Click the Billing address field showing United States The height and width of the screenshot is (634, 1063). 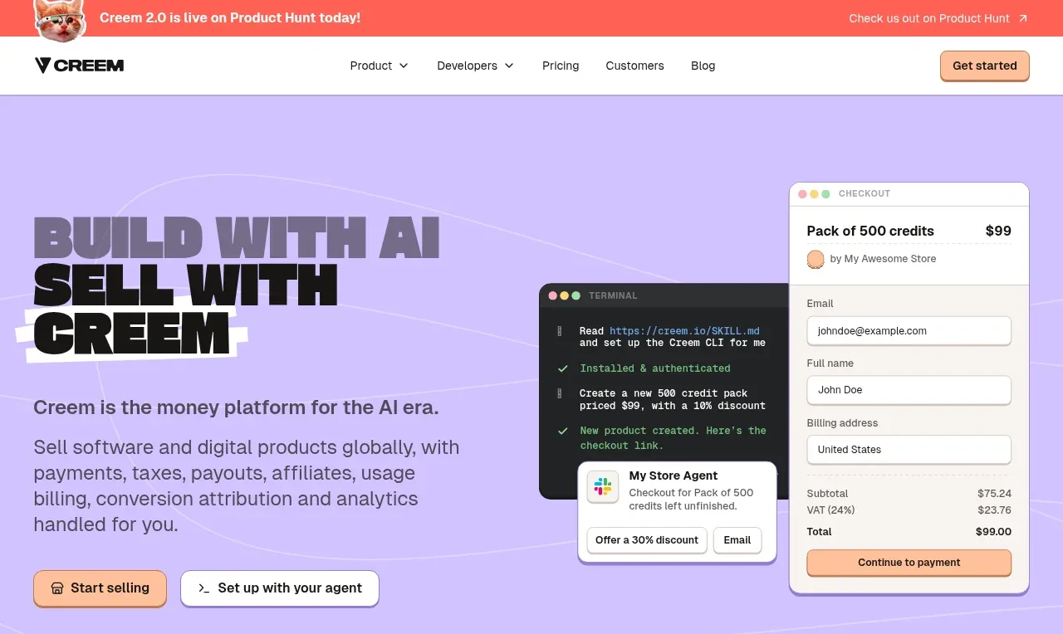tap(909, 450)
